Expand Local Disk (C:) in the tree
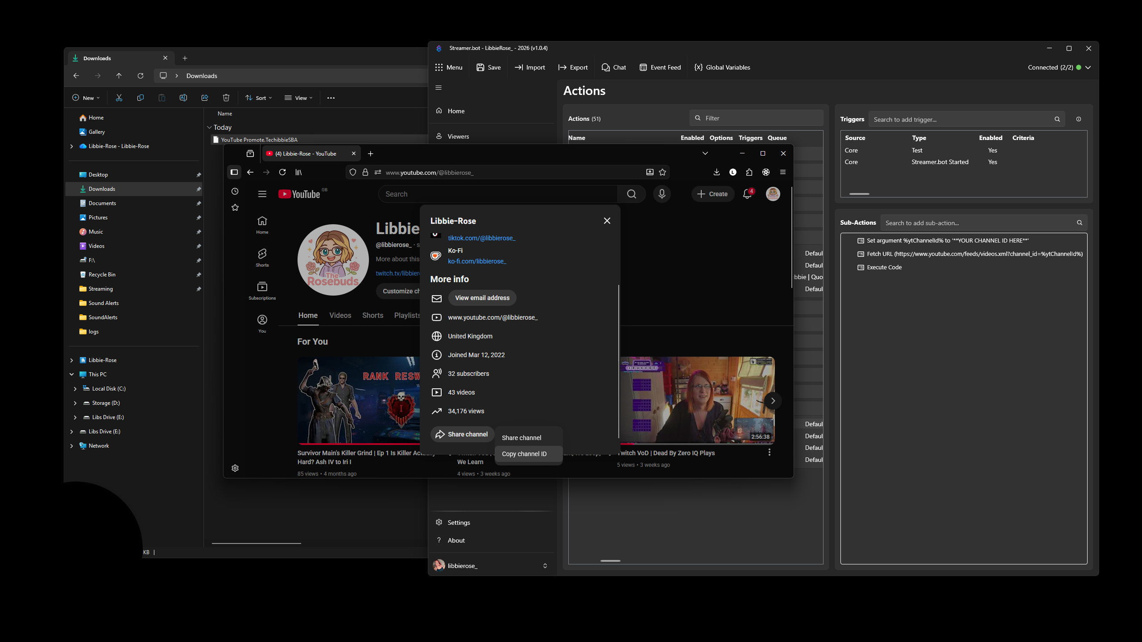 coord(75,389)
